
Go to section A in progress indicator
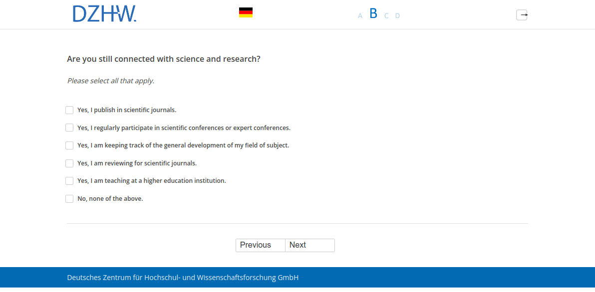coord(360,16)
